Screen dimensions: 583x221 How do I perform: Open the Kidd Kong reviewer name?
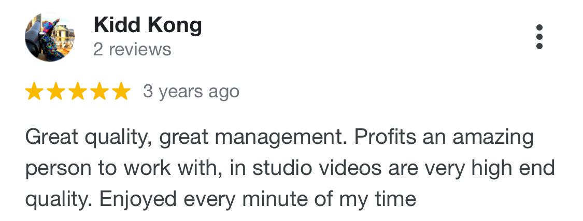point(148,25)
